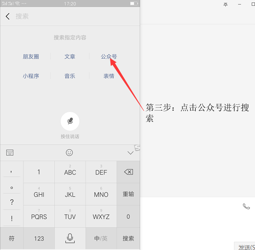
Task: Choose the 音乐 search category
Action: coord(70,76)
